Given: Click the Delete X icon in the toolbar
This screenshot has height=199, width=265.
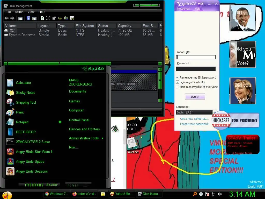Looking at the screenshot, I should (48, 18).
